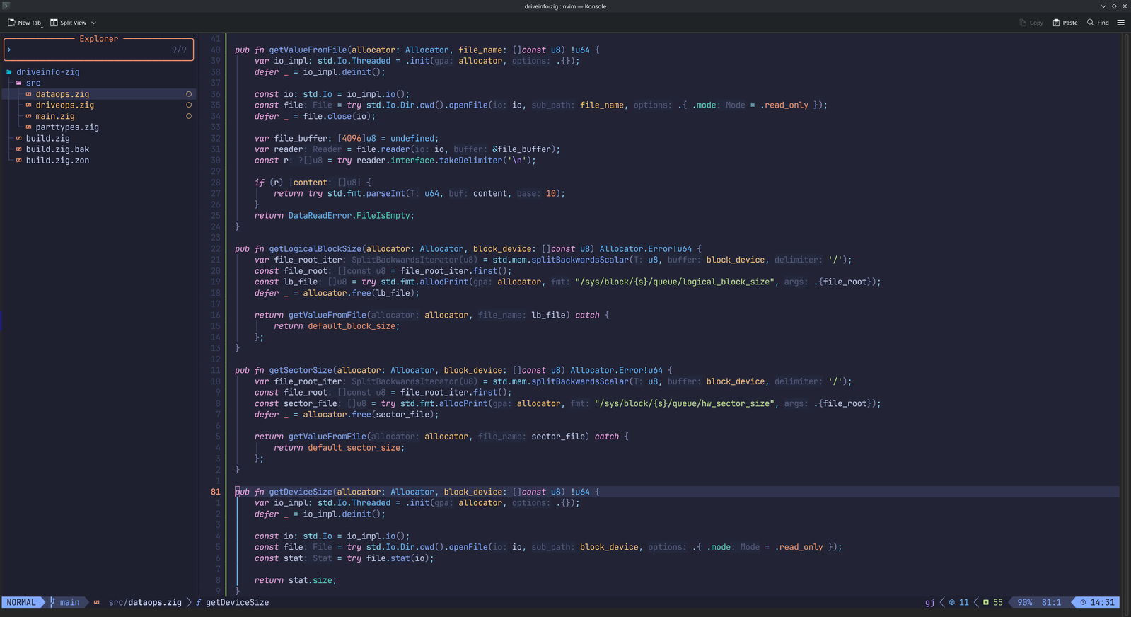Screen dimensions: 1131x617
Task: Click getLogicalBlockSize function name definition
Action: click(315, 249)
